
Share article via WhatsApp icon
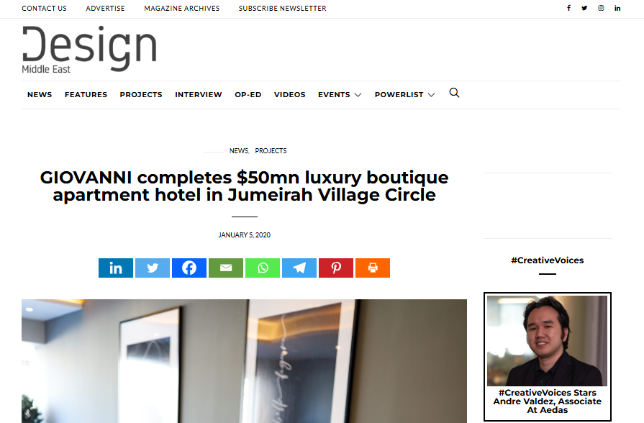(263, 268)
